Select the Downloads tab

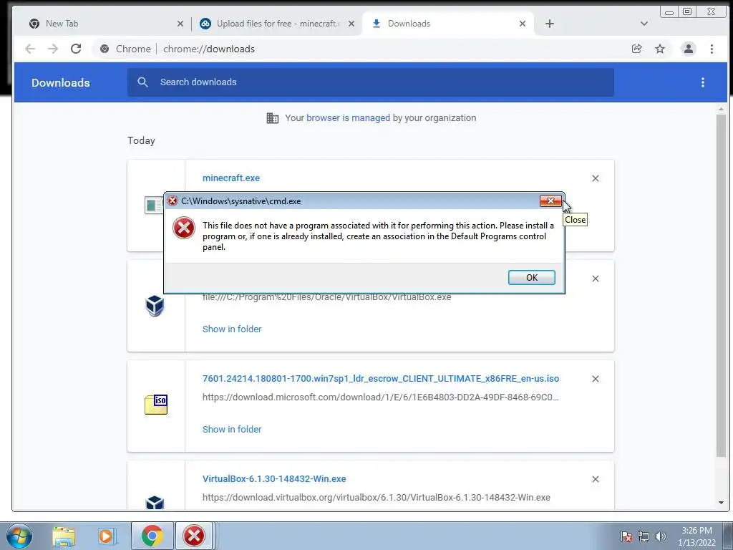coord(447,24)
